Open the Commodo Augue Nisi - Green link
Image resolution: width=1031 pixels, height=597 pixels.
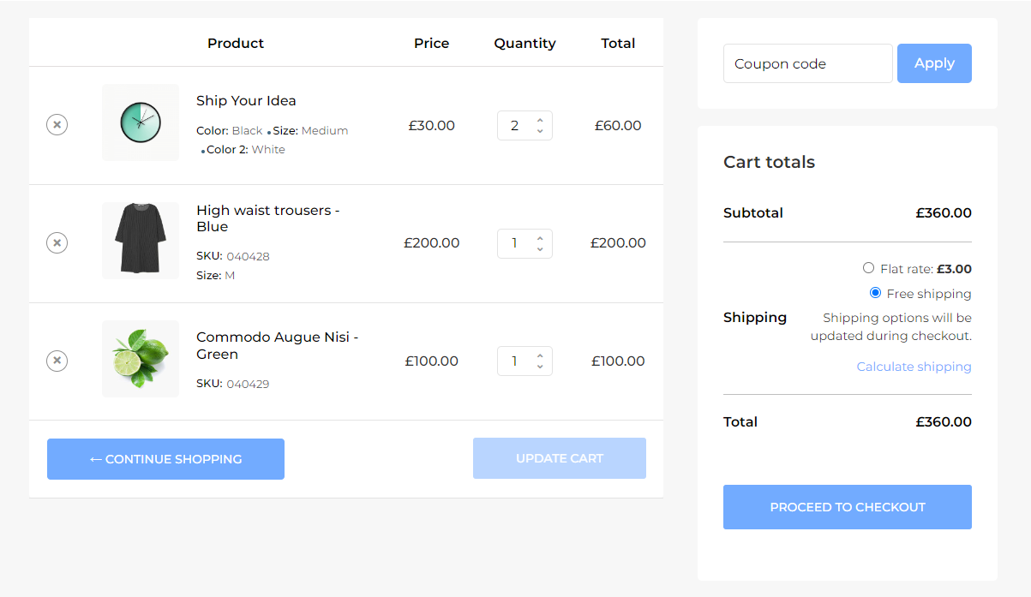click(x=277, y=345)
